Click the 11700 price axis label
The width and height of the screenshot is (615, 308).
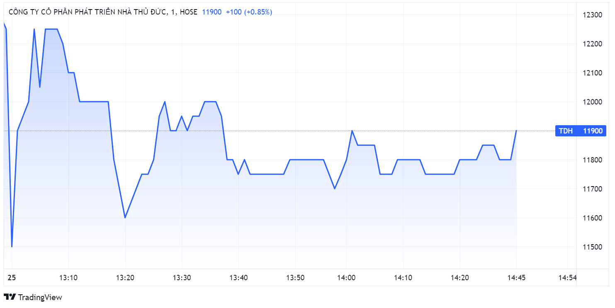(x=592, y=189)
